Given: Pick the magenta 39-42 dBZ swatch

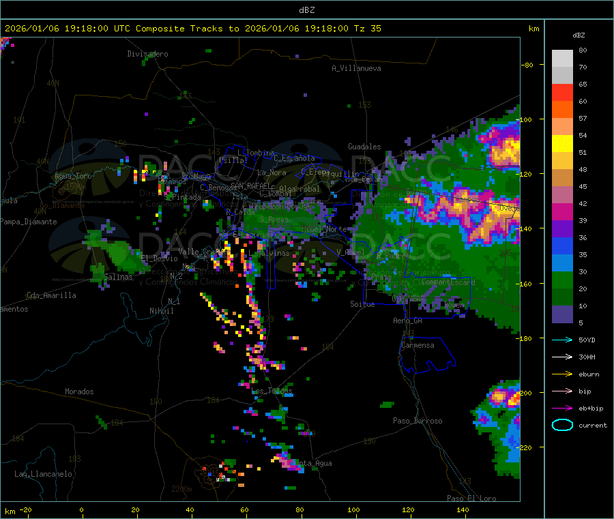Looking at the screenshot, I should [562, 212].
